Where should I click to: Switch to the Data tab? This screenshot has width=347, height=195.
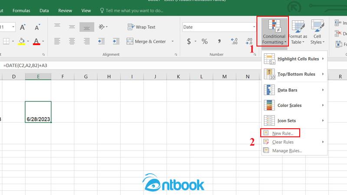point(44,10)
